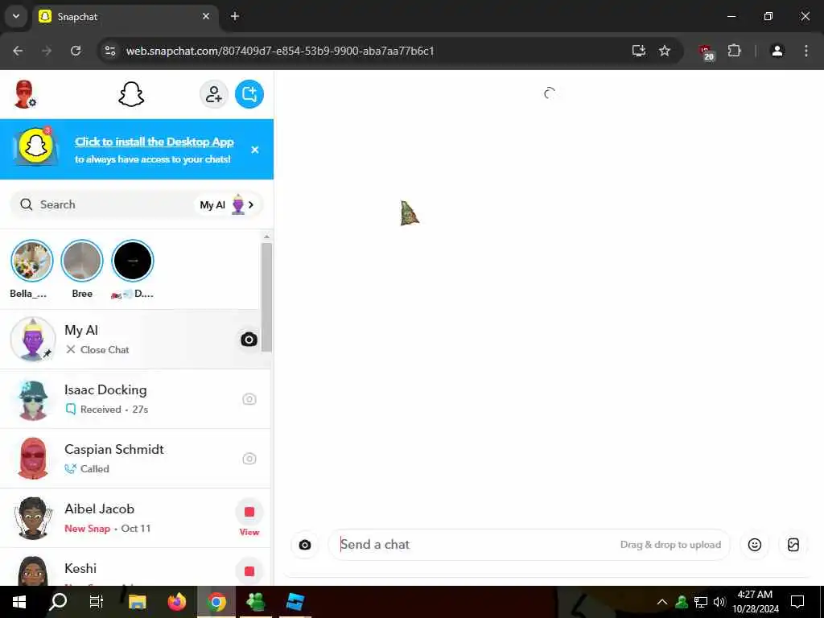The height and width of the screenshot is (618, 824).
Task: Dismiss the desktop app install banner
Action: 255,150
